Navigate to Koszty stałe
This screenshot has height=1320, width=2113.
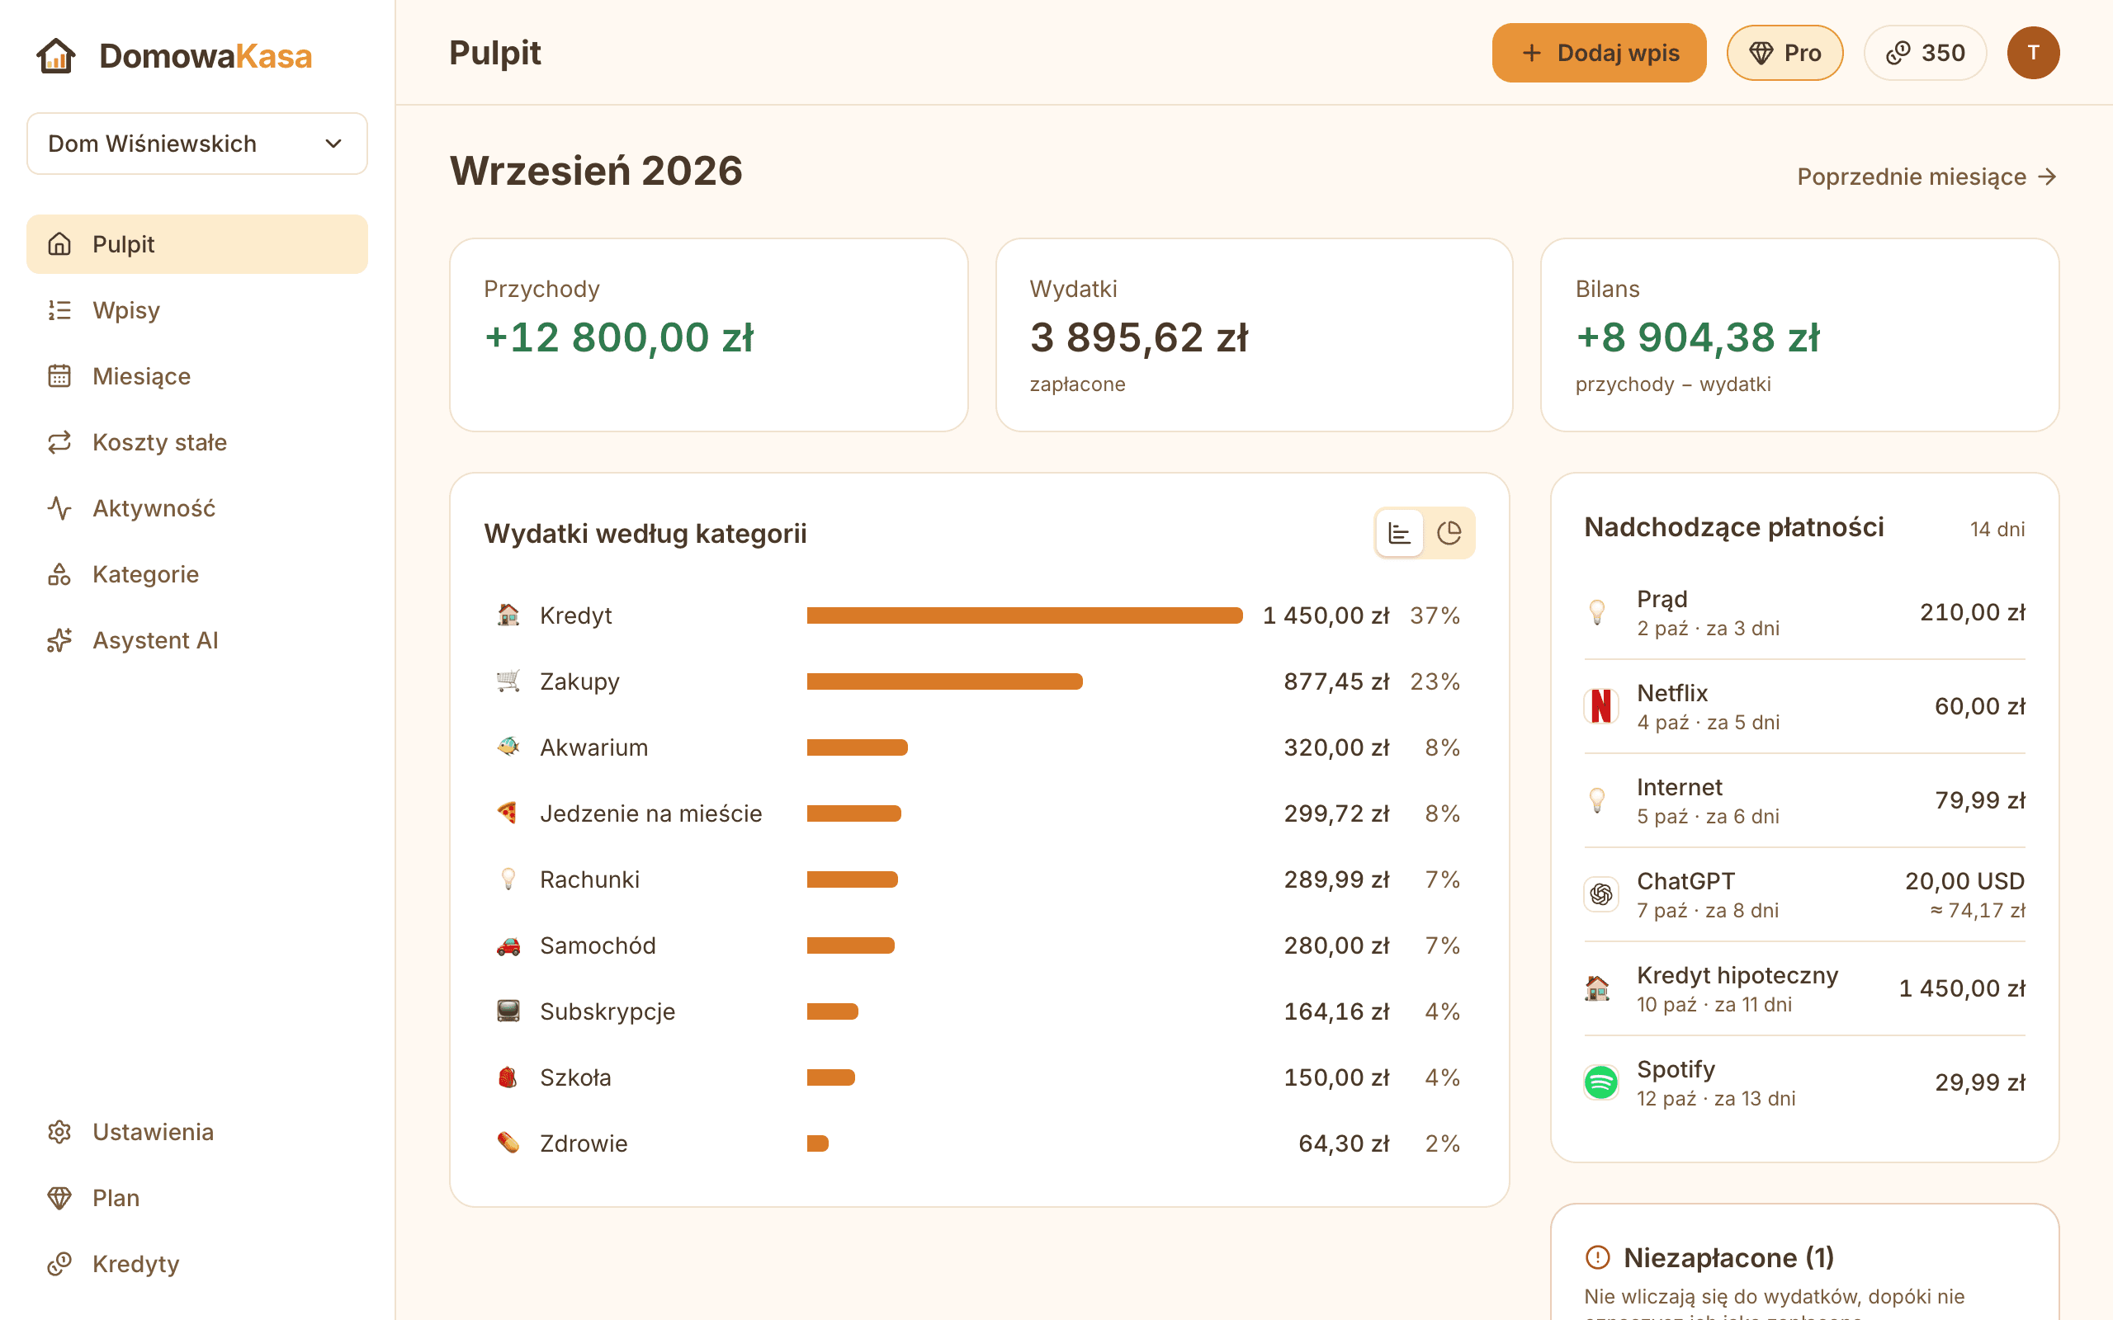196,441
